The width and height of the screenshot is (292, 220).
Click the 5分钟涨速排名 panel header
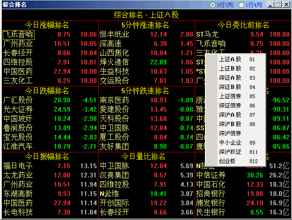pyautogui.click(x=145, y=25)
